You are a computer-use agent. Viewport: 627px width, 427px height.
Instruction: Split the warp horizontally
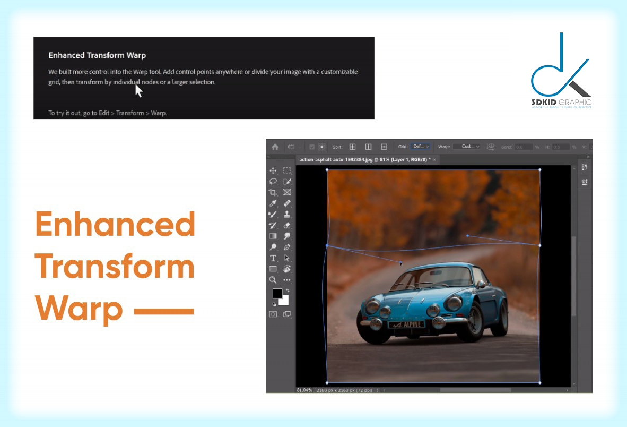[384, 147]
